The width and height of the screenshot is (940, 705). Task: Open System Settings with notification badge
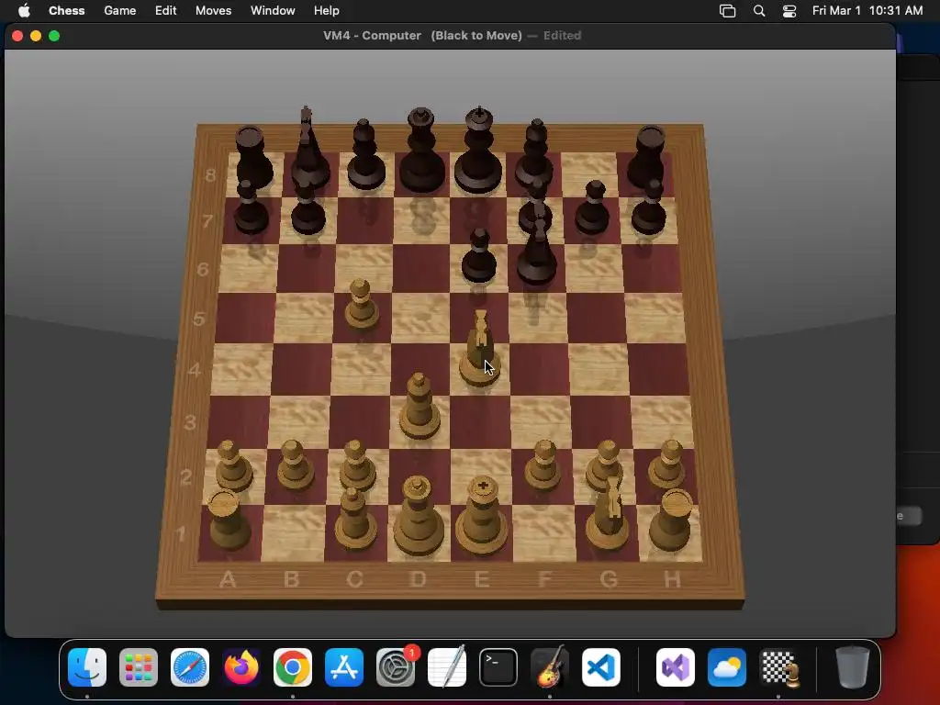pos(396,667)
